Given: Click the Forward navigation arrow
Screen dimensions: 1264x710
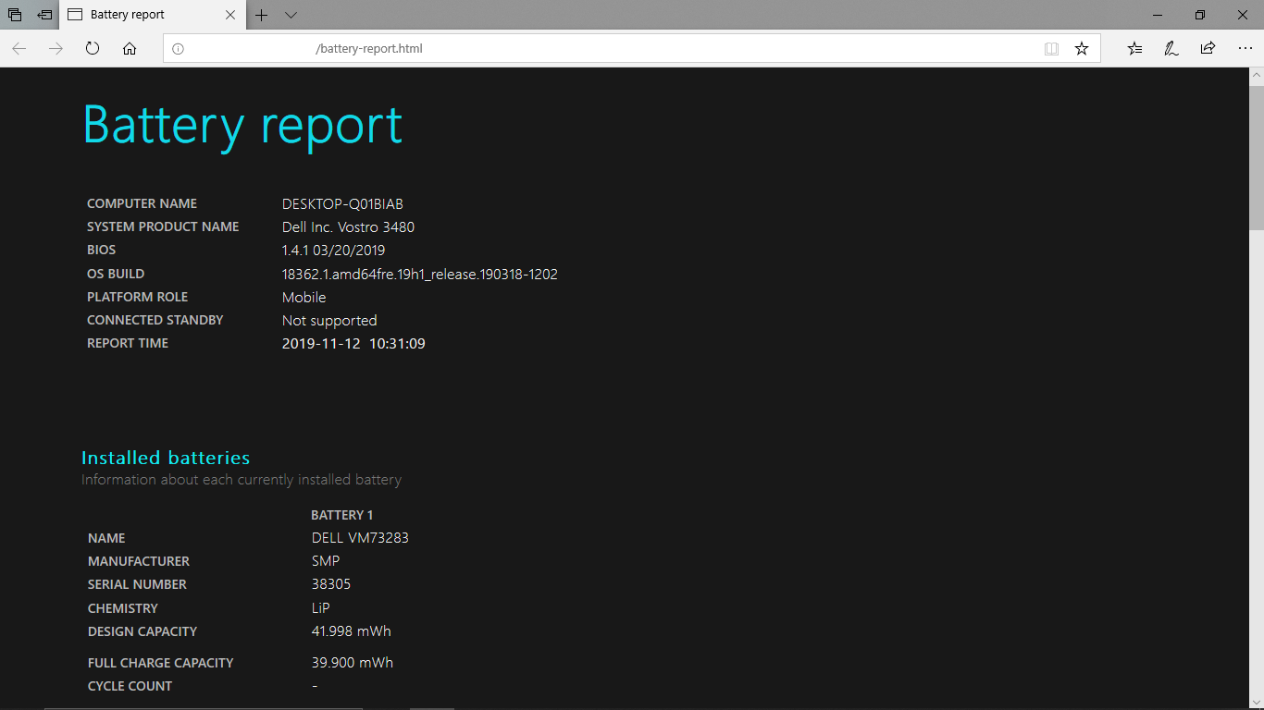Looking at the screenshot, I should tap(56, 49).
